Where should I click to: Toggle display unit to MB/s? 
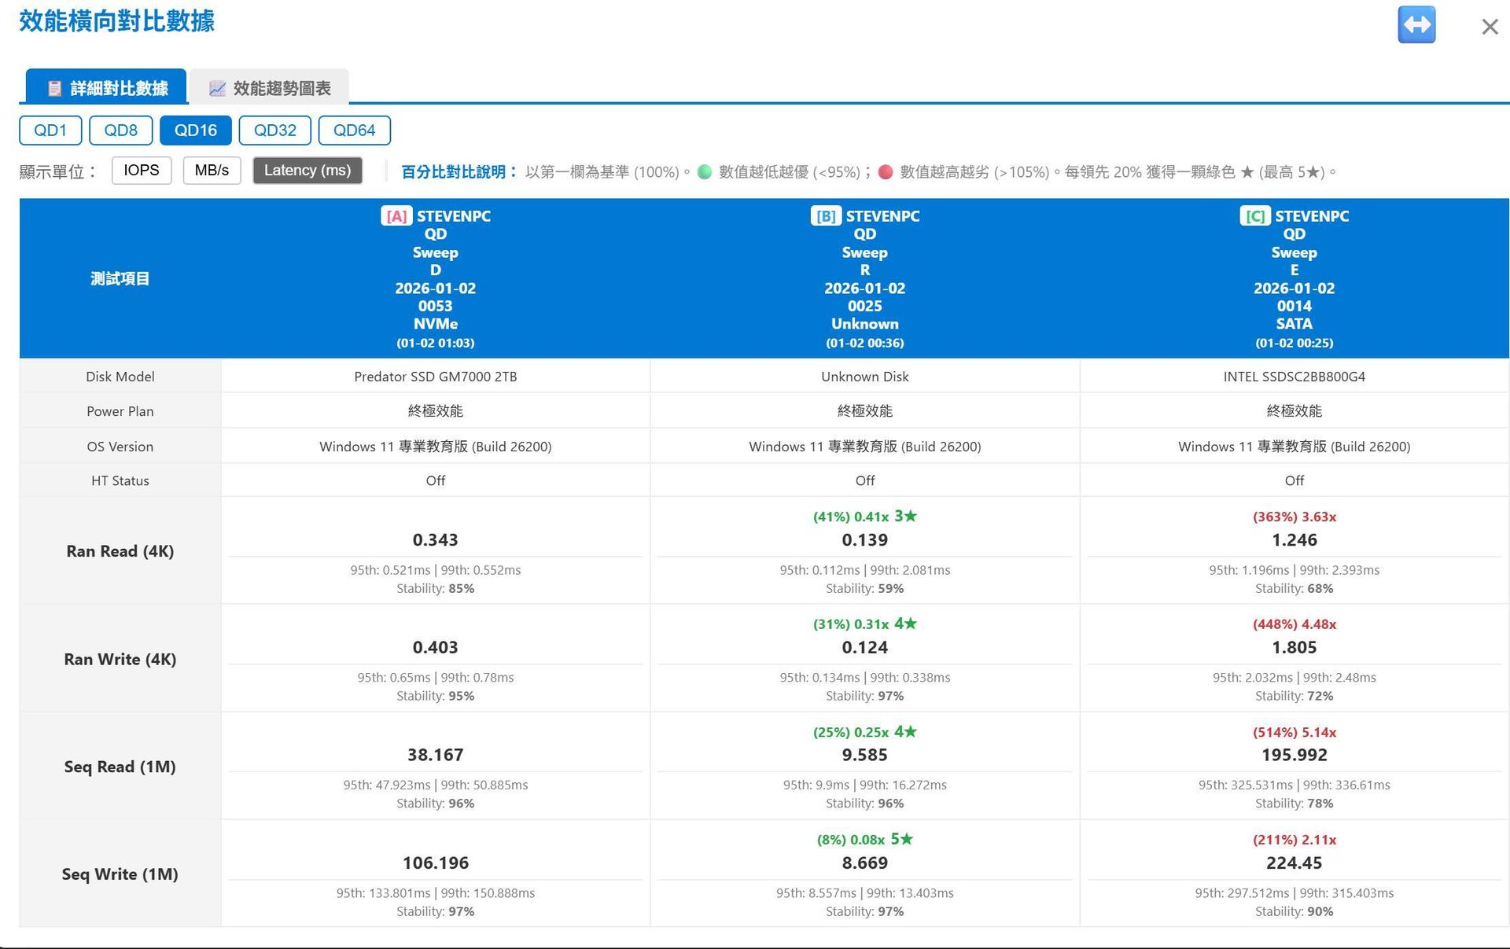[x=212, y=170]
